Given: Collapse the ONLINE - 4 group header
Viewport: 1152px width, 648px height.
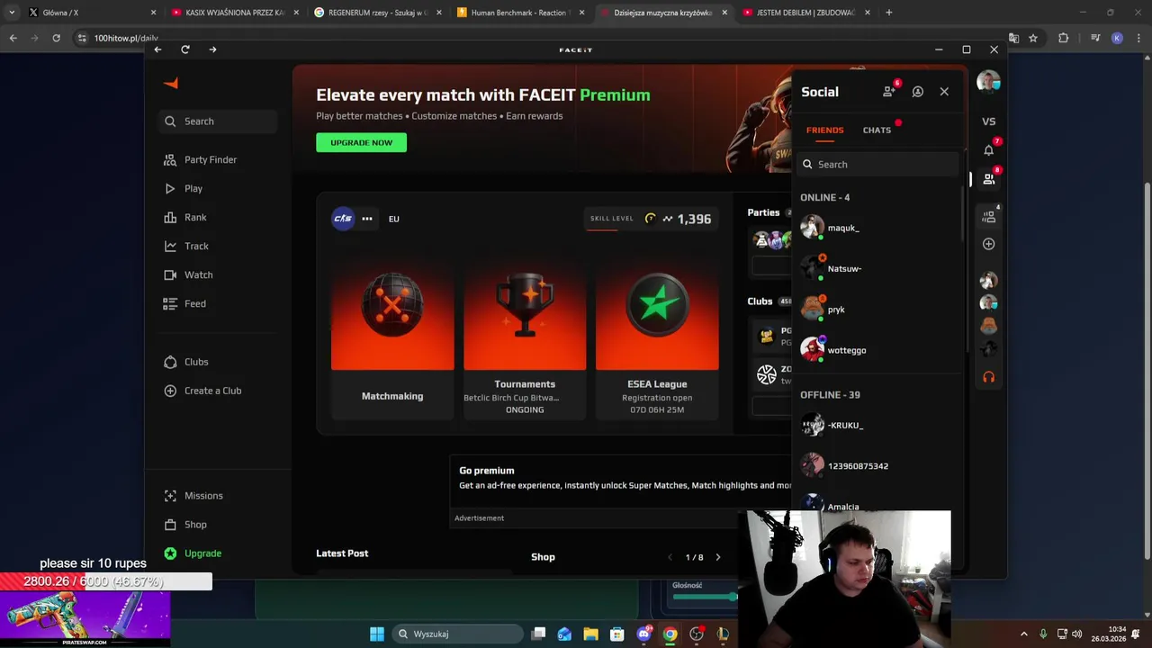Looking at the screenshot, I should coord(824,197).
